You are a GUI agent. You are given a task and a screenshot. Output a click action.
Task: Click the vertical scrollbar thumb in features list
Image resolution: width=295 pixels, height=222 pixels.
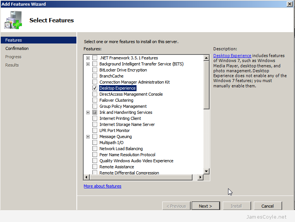pos(206,85)
